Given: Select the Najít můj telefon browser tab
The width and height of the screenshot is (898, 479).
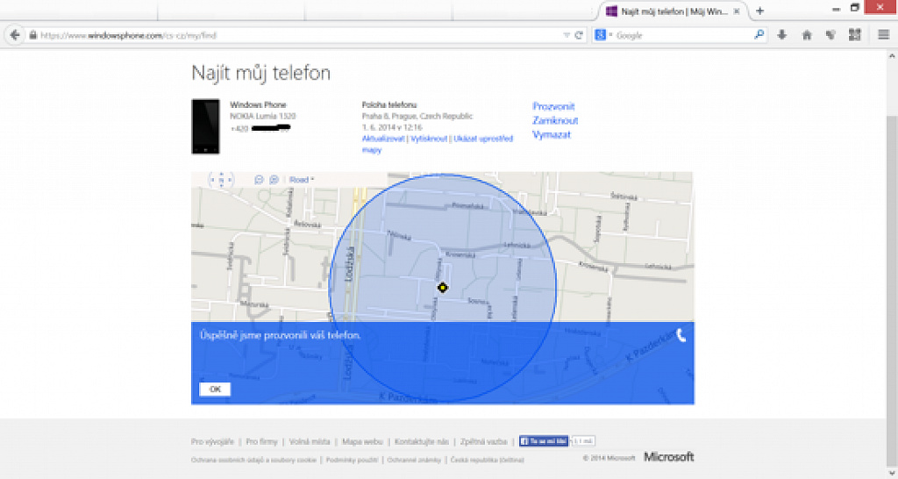Looking at the screenshot, I should click(673, 11).
